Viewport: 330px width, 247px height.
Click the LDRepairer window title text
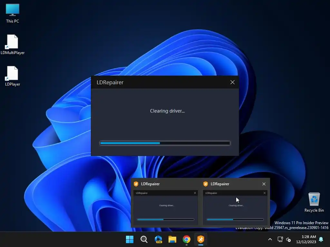[110, 82]
